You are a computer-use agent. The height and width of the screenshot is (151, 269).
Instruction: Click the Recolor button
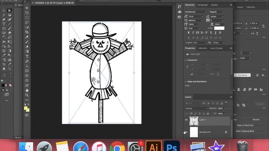[256, 120]
